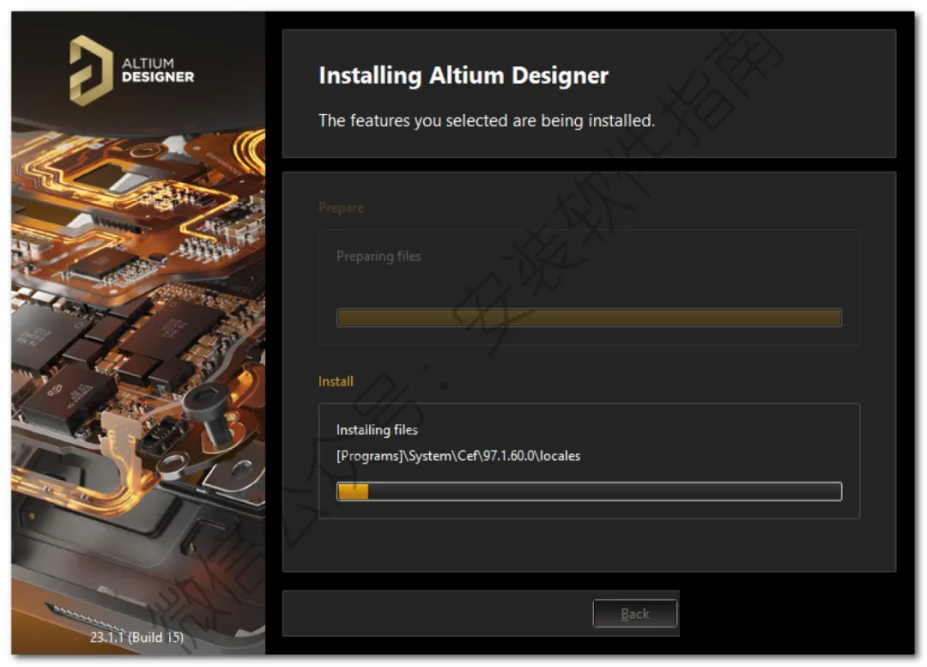927x667 pixels.
Task: Click the ALTIUM DESIGNER wordmark text
Action: tap(157, 70)
